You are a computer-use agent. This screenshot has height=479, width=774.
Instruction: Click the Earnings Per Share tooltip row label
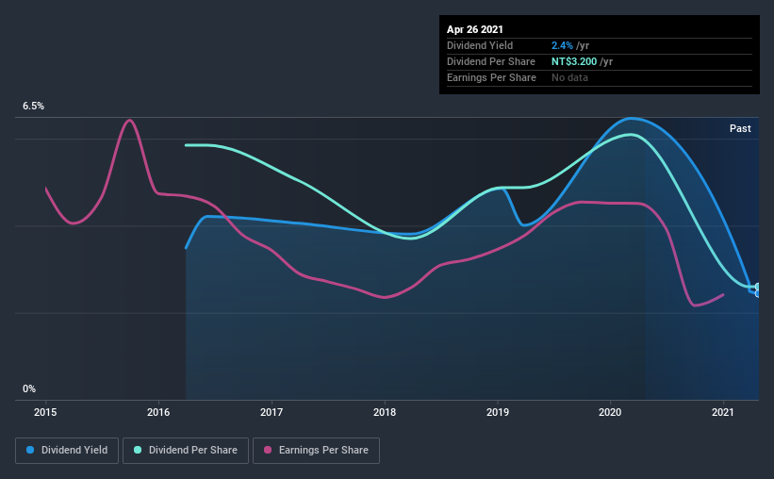coord(492,77)
